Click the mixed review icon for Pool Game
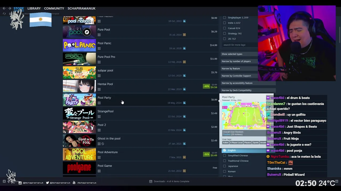 pyautogui.click(x=184, y=171)
